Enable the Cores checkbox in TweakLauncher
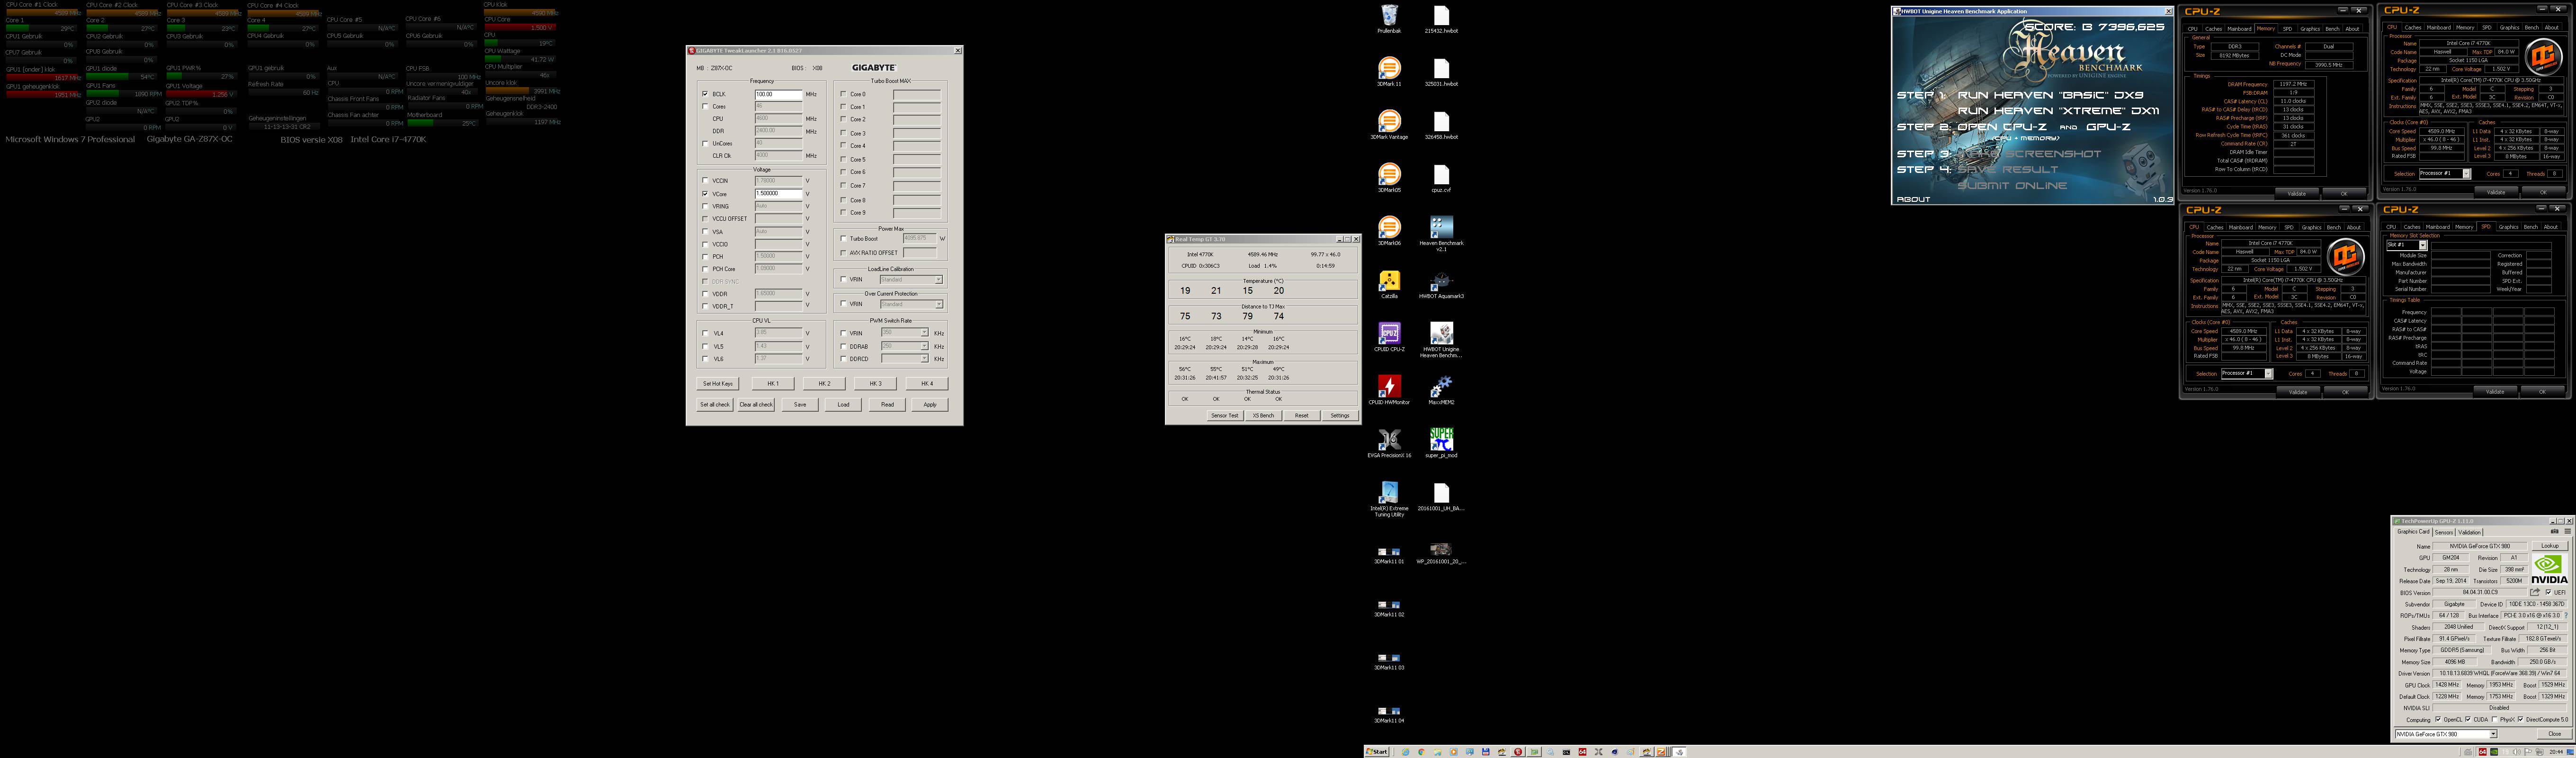Viewport: 2576px width, 758px height. tap(705, 106)
